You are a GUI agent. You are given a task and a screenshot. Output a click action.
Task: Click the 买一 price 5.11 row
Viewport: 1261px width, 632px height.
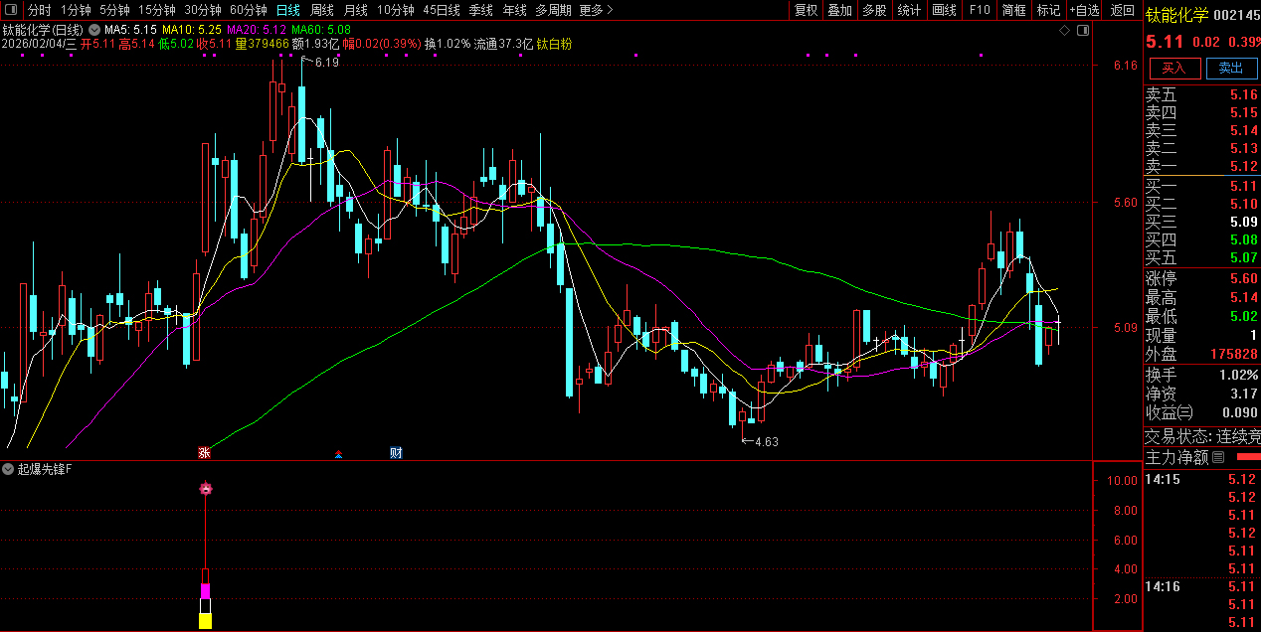point(1201,186)
